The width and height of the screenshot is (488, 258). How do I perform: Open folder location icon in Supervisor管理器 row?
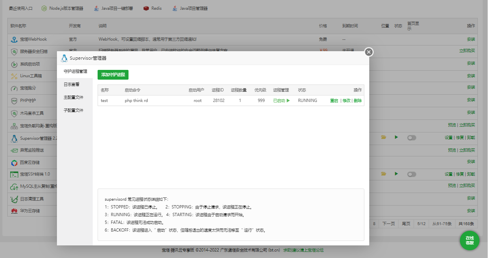pos(383,137)
